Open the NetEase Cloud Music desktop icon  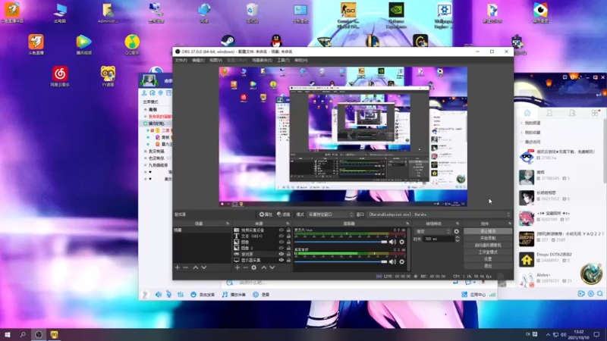point(59,74)
